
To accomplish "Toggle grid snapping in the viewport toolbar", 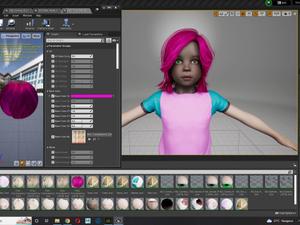I will click(x=243, y=14).
